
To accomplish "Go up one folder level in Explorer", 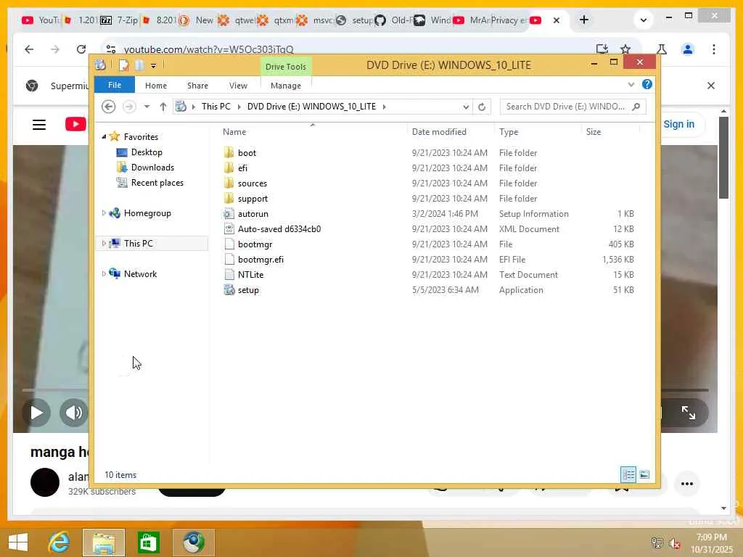I will [163, 107].
